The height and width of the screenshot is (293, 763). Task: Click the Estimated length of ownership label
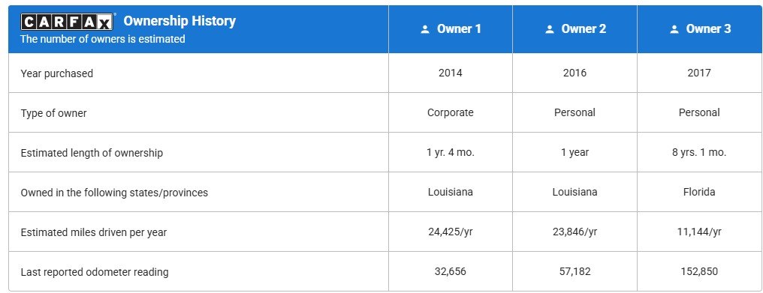pos(92,153)
